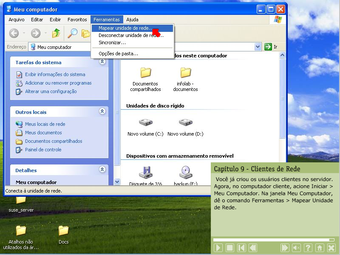Open the suse_server desktop folder
The image size is (340, 255).
[x=21, y=201]
